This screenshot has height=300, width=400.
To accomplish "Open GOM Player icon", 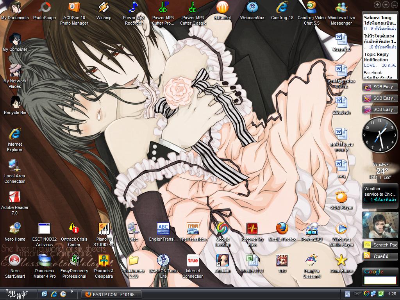I will click(x=341, y=200).
